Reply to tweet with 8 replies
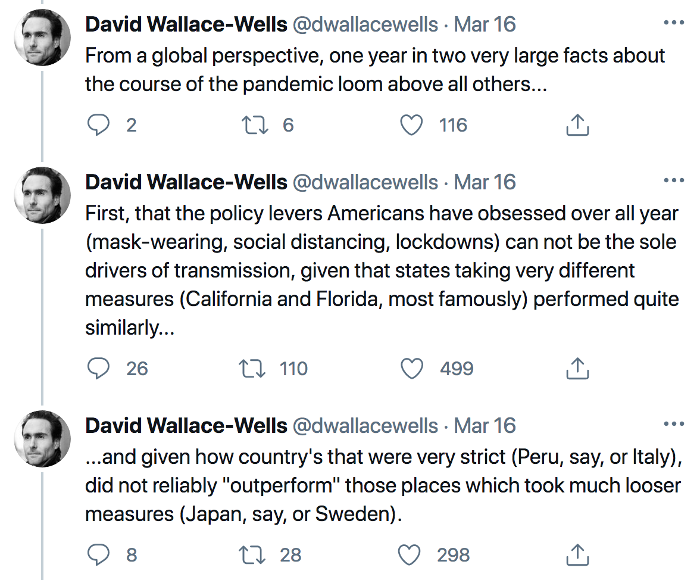The image size is (700, 580). tap(99, 555)
